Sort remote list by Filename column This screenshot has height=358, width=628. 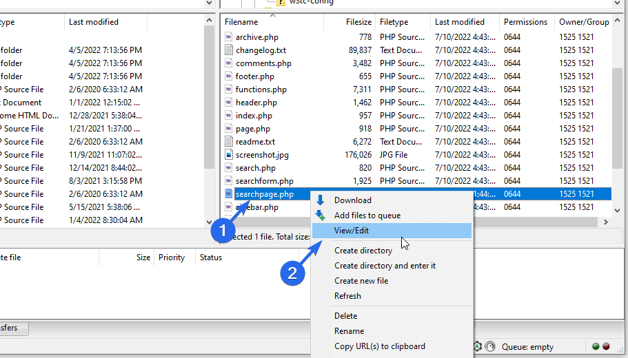(x=272, y=22)
